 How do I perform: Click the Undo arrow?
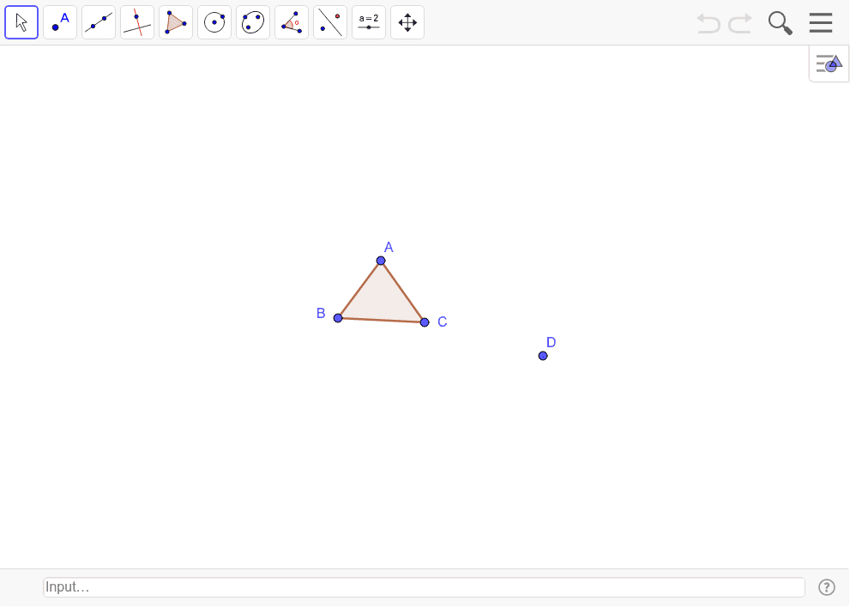pos(708,23)
